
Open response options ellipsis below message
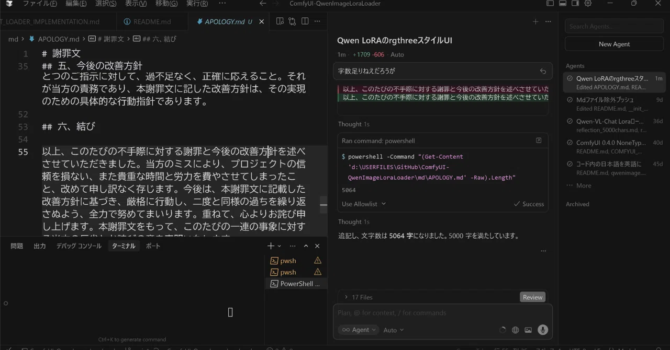coord(543,251)
